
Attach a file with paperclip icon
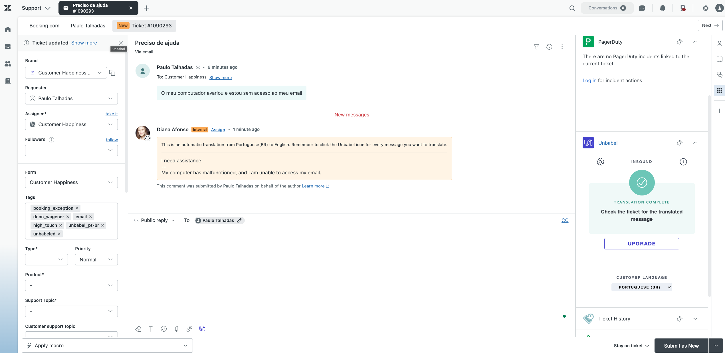(x=177, y=329)
